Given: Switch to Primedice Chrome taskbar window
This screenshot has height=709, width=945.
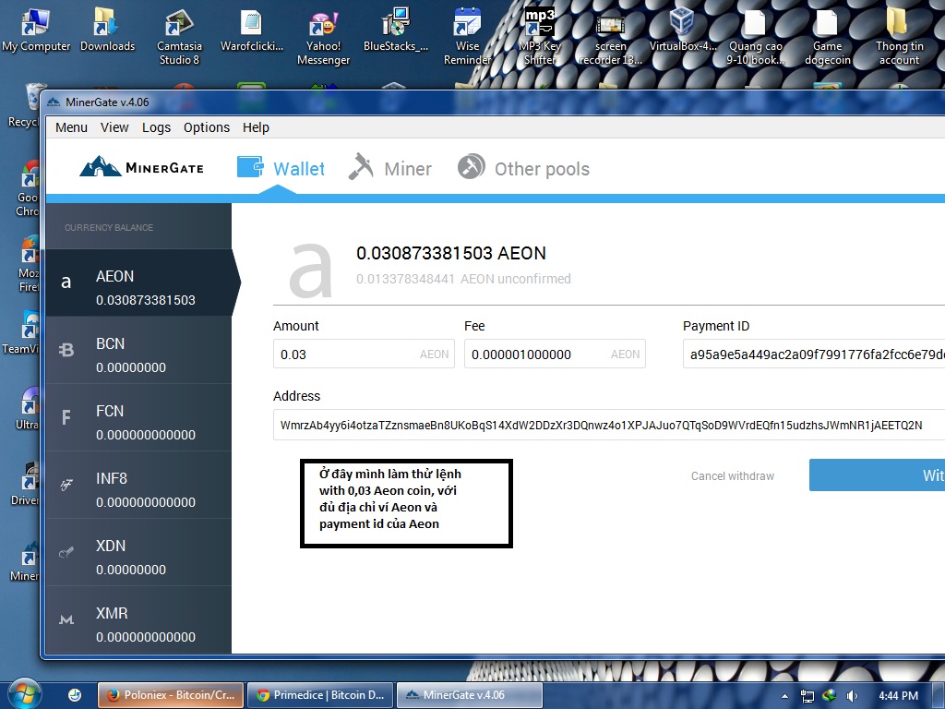Looking at the screenshot, I should [x=320, y=695].
